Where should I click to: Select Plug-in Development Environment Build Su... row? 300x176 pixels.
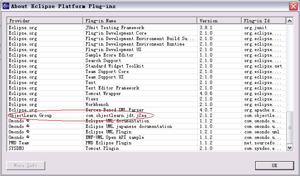pos(147,38)
